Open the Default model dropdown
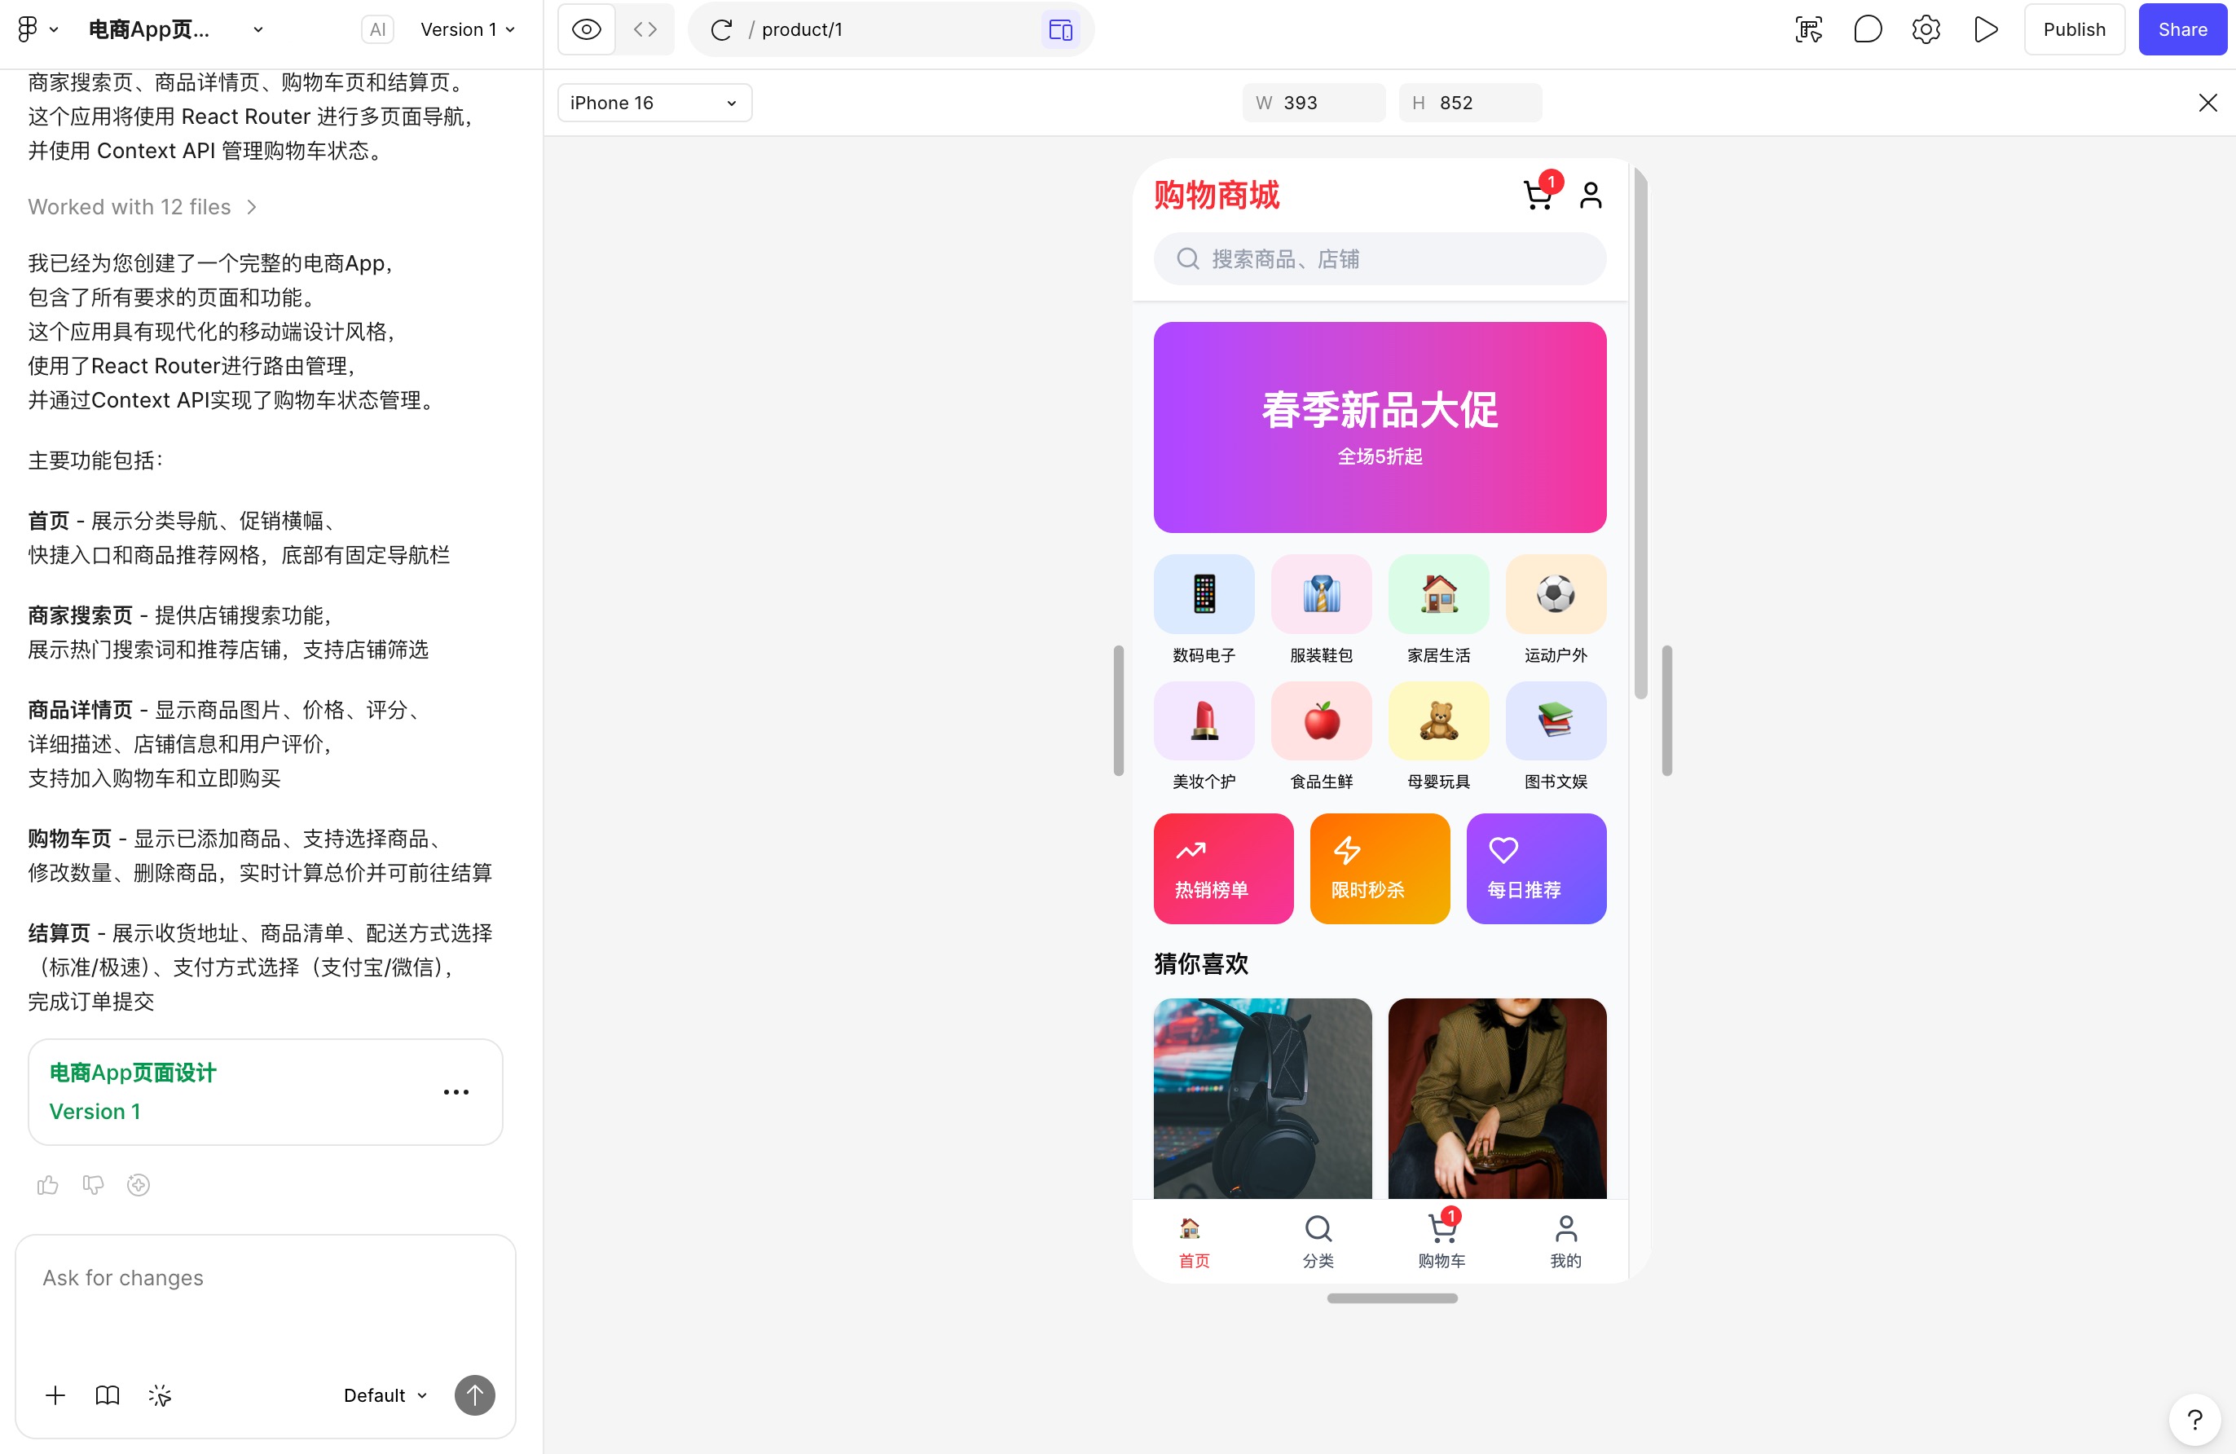 pyautogui.click(x=385, y=1396)
